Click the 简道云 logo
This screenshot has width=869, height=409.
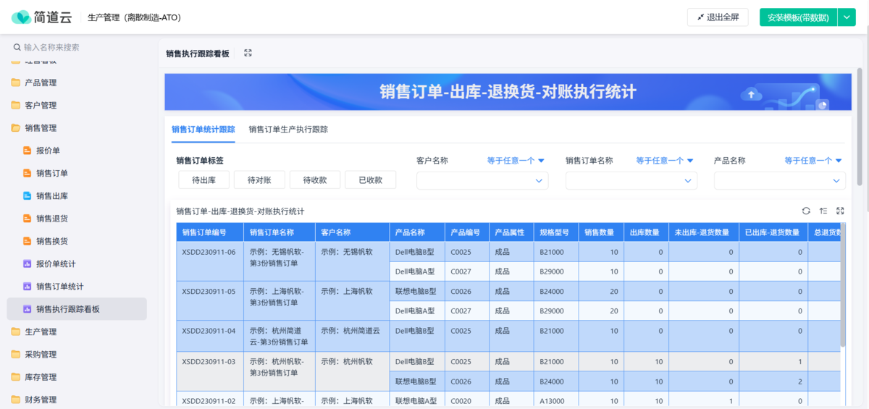click(41, 17)
